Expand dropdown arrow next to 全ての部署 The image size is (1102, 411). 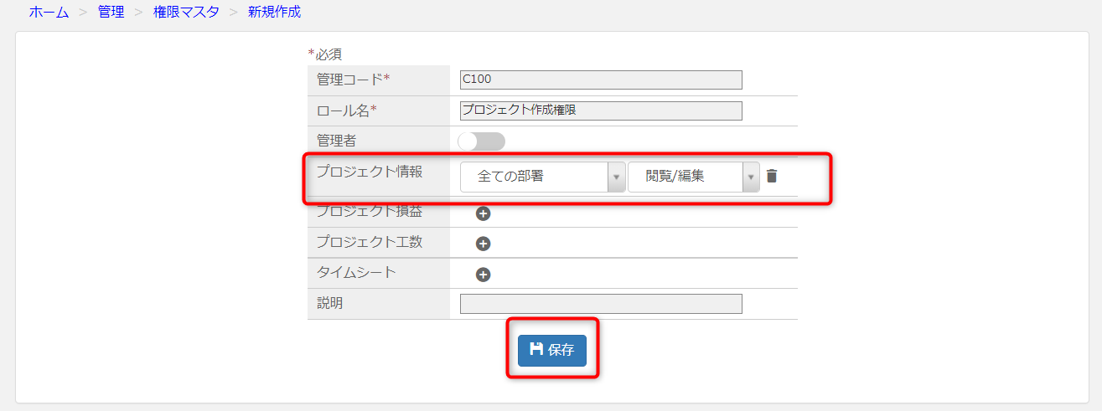tap(617, 177)
